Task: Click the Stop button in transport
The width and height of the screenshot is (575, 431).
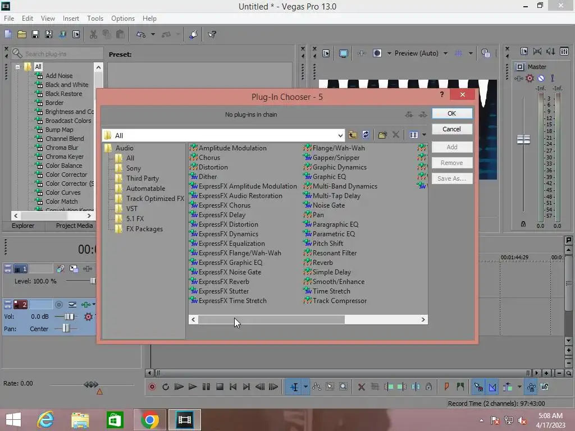Action: (220, 387)
